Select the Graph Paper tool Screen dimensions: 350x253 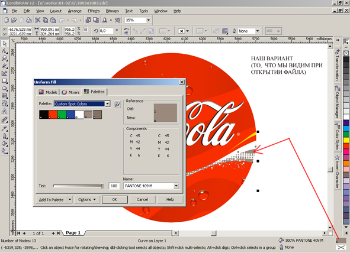click(x=5, y=96)
